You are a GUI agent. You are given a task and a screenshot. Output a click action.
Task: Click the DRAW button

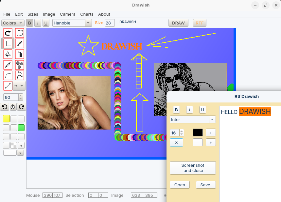point(178,23)
